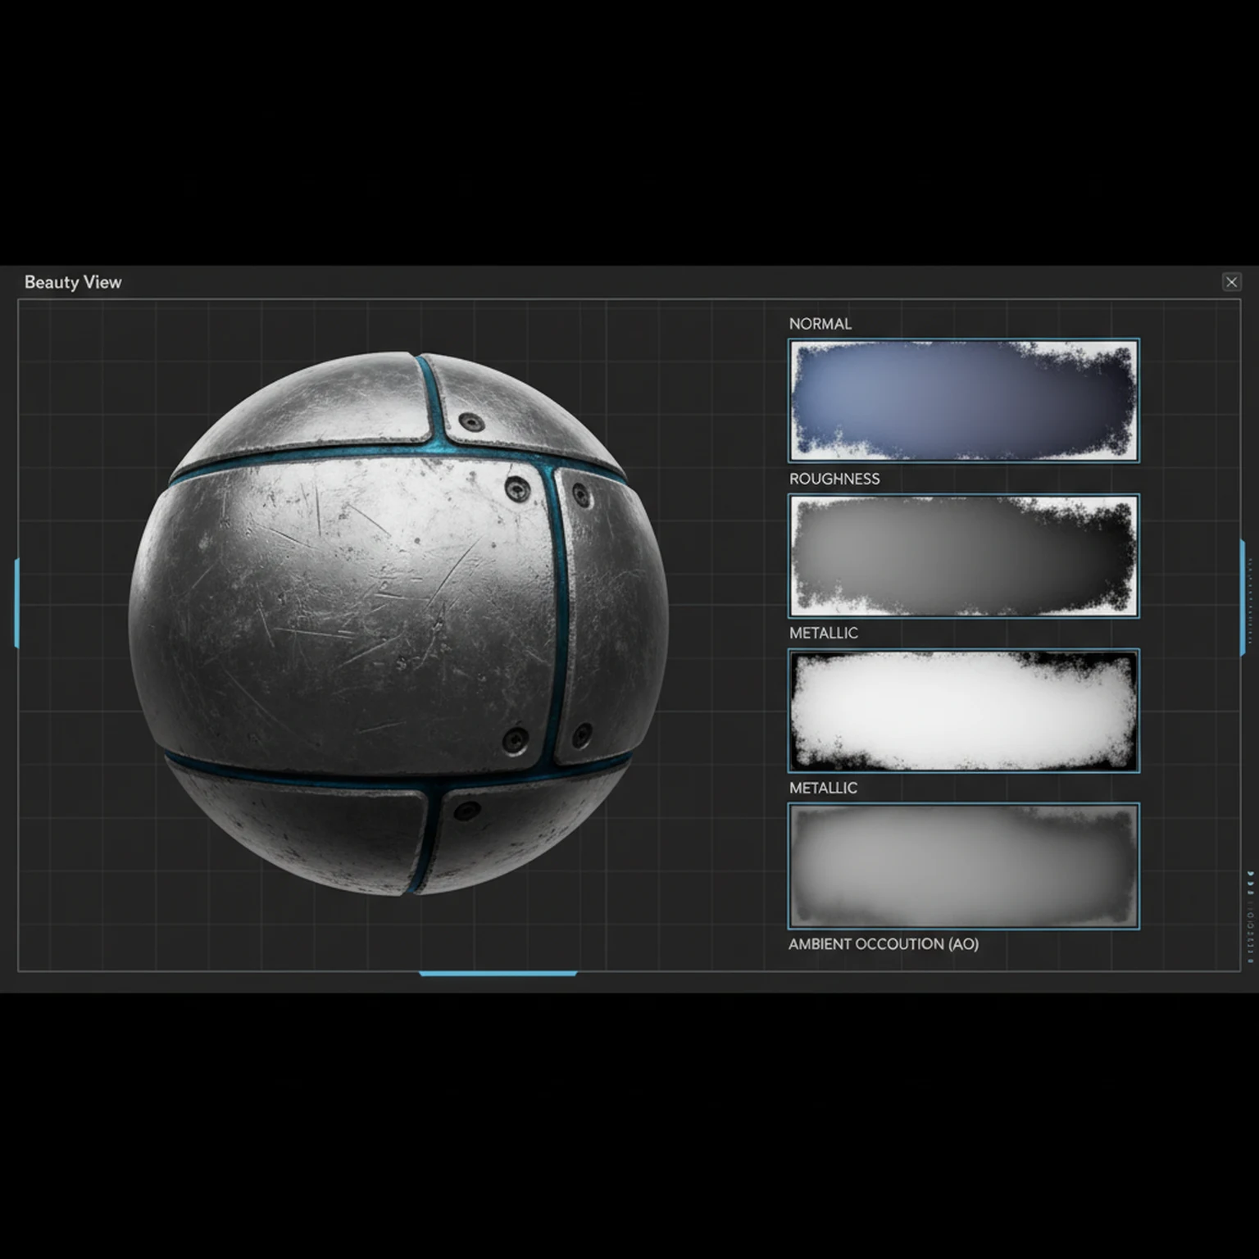Click the Beauty View title
This screenshot has height=1259, width=1259.
73,282
